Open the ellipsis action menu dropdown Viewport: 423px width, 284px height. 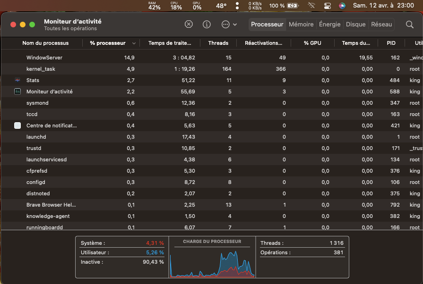tap(229, 25)
